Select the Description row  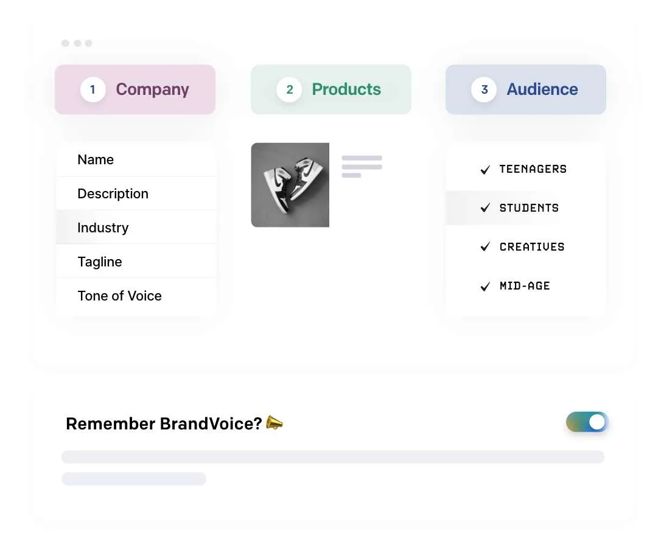pyautogui.click(x=136, y=194)
